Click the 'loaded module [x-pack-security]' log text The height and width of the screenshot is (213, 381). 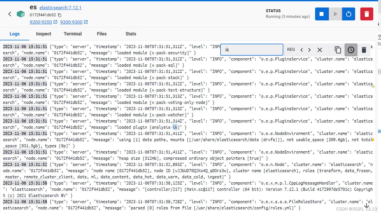153,53
